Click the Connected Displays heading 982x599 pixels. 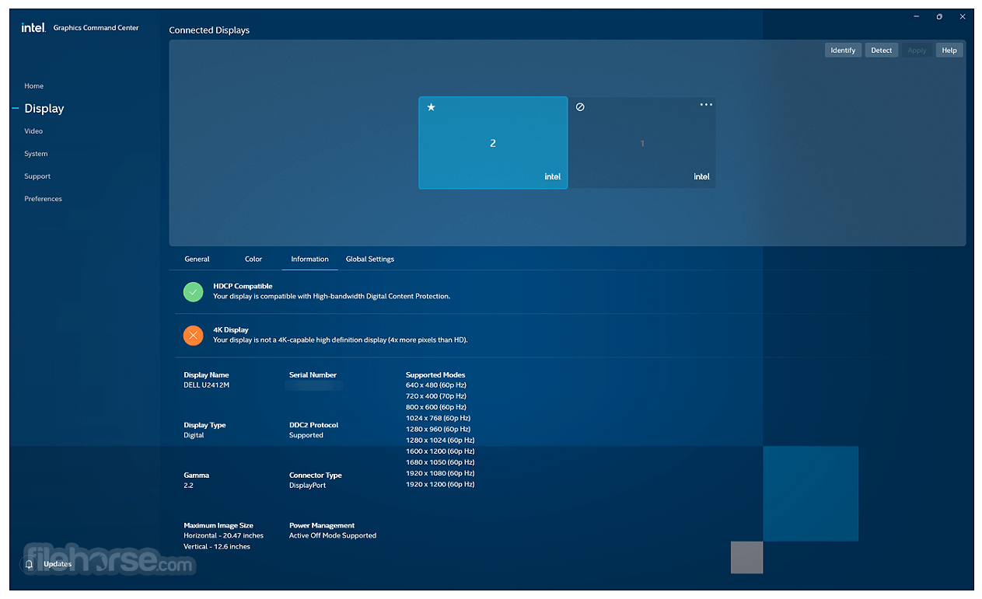pos(209,30)
